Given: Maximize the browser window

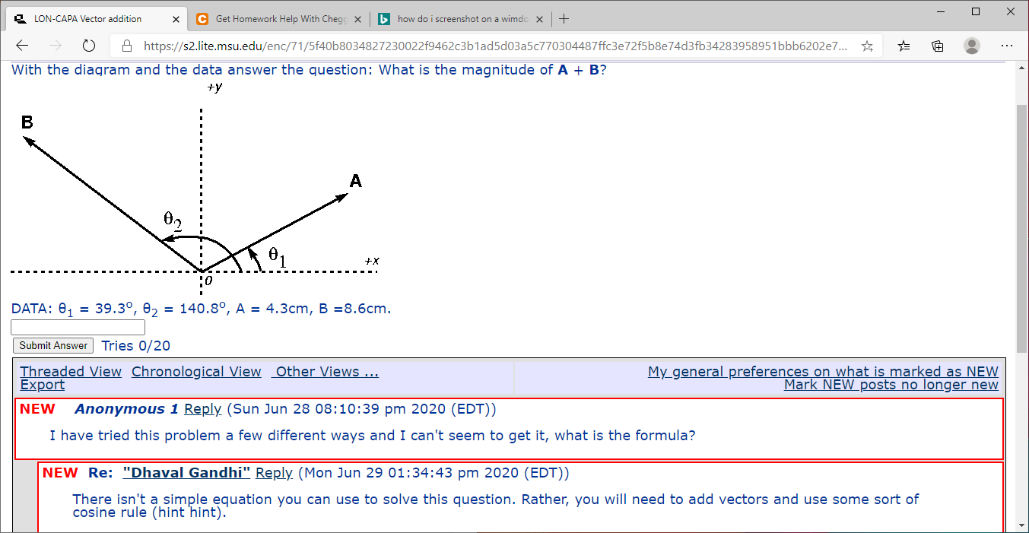Looking at the screenshot, I should pyautogui.click(x=976, y=11).
